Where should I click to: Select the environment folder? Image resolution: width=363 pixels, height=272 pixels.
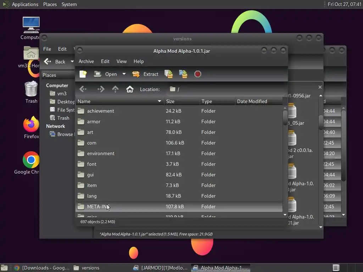(179, 154)
